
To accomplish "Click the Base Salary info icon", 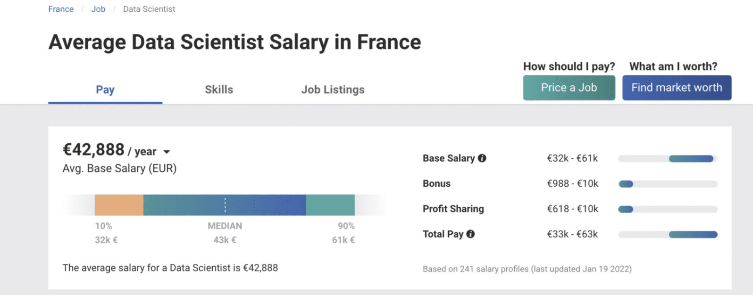I will [x=482, y=158].
